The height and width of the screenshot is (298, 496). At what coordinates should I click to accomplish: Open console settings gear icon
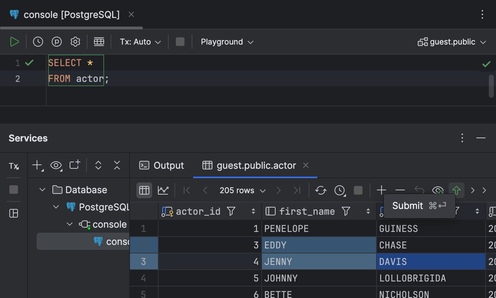(x=75, y=41)
